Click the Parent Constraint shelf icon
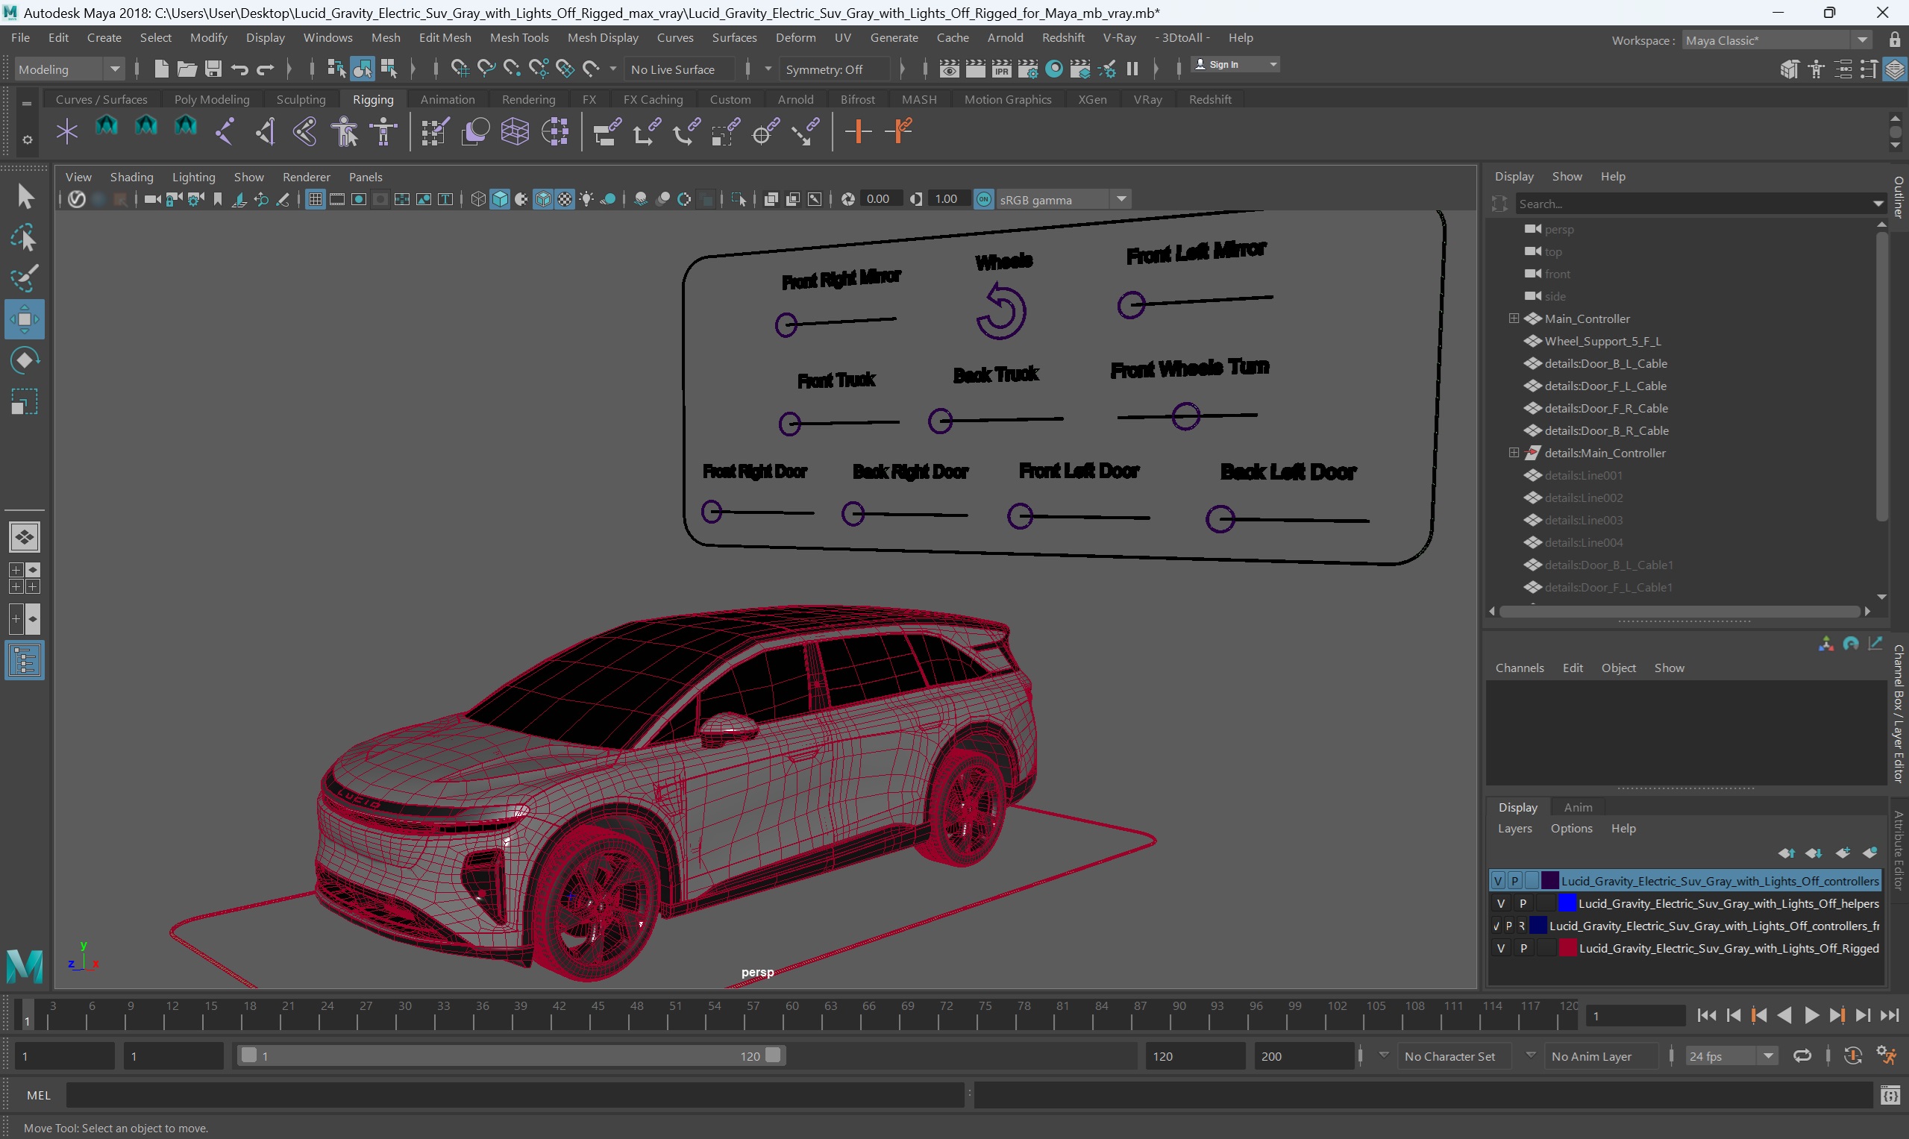Viewport: 1909px width, 1139px height. click(x=606, y=132)
